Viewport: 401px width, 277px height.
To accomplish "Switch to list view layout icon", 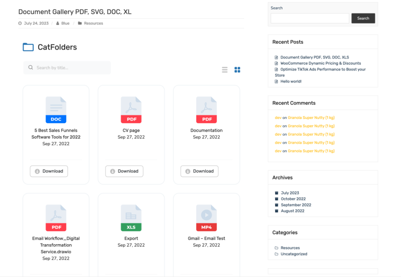I will click(225, 69).
